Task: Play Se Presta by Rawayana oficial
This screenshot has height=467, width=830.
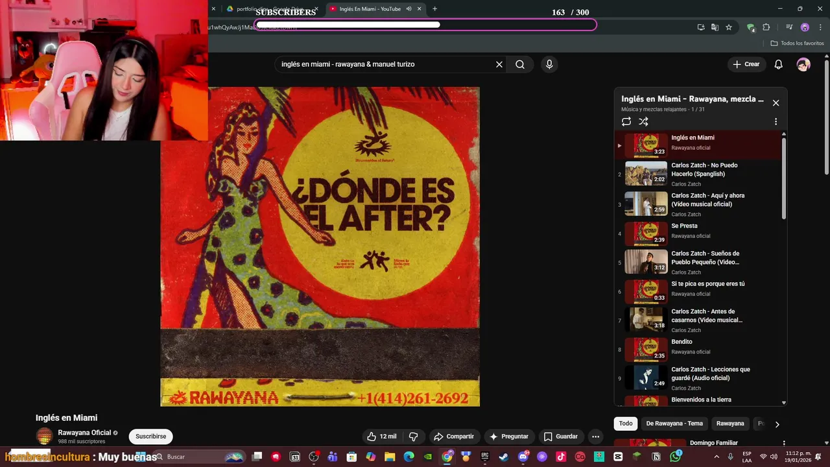Action: point(698,233)
